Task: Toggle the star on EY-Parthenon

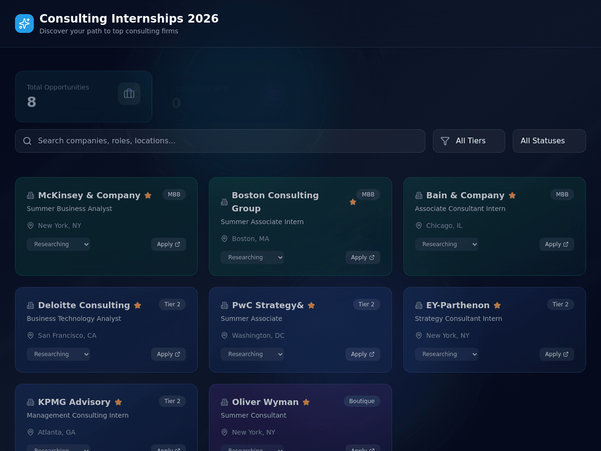Action: point(497,305)
